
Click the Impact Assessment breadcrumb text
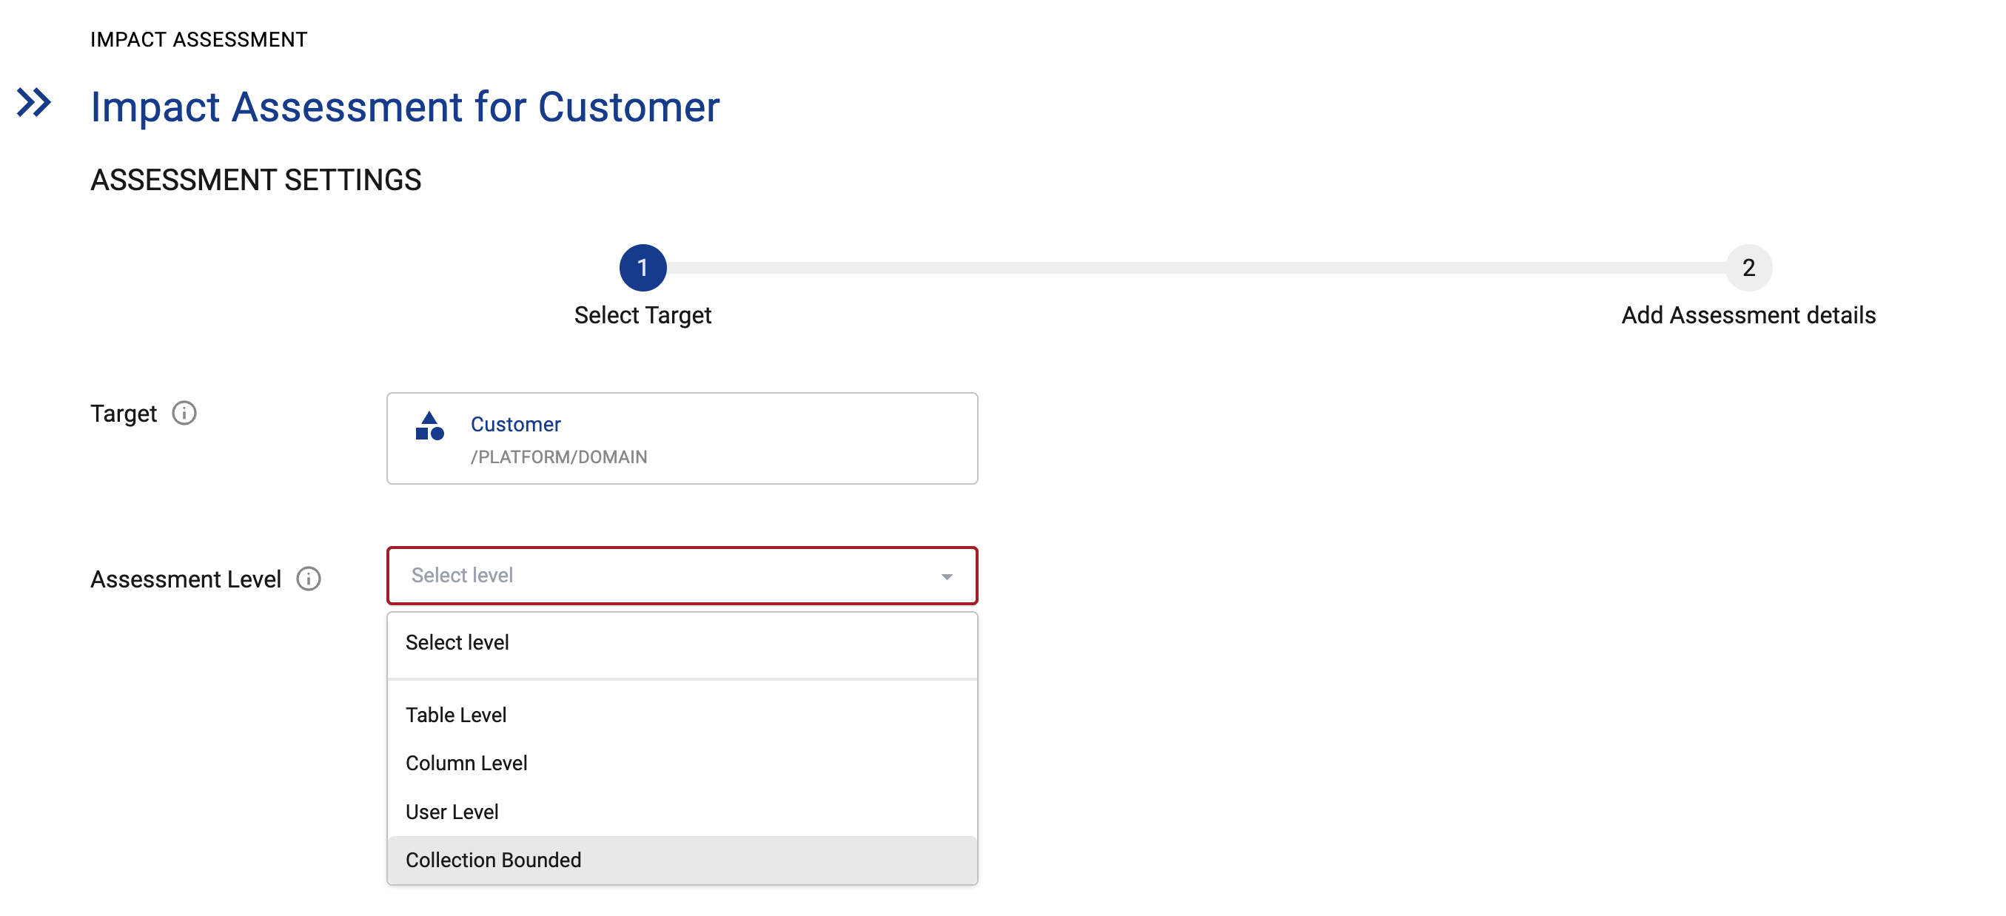[198, 40]
